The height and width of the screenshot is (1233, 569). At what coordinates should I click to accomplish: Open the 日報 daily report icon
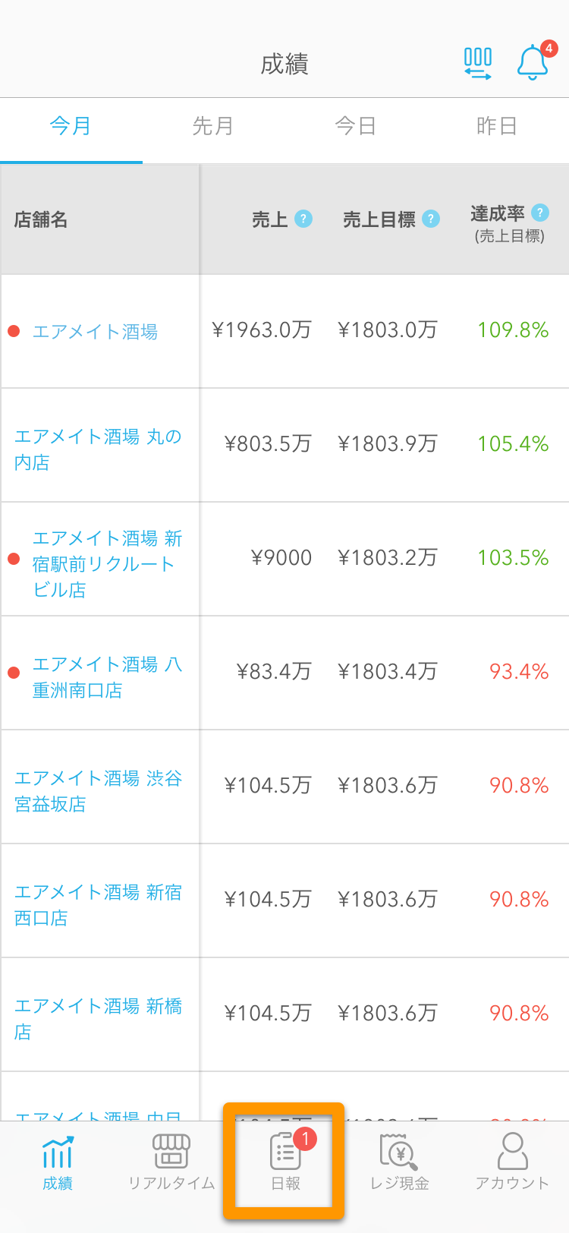tap(285, 1152)
